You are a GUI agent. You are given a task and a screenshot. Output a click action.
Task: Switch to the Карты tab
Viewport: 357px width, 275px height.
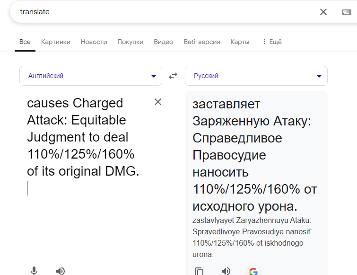(240, 42)
